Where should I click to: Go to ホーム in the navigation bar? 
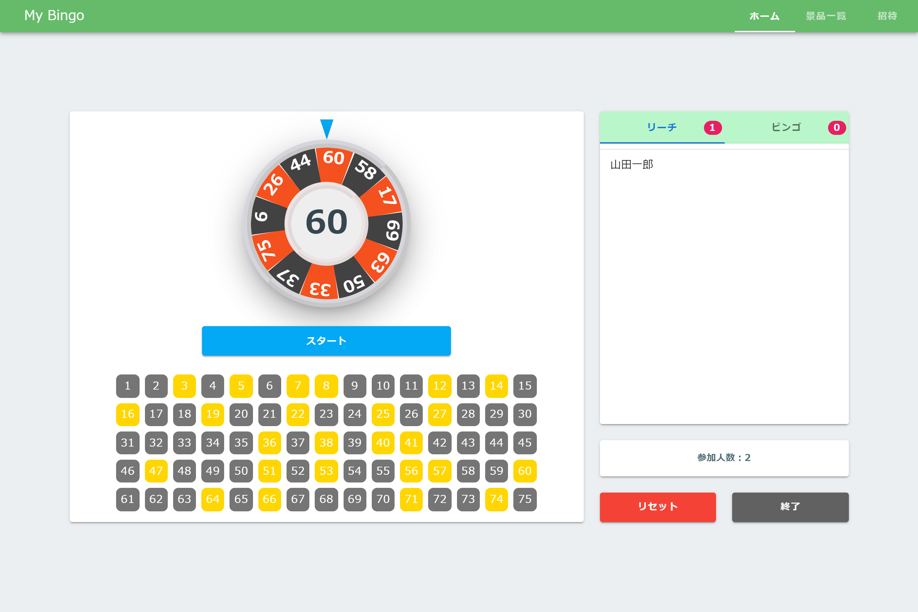765,16
